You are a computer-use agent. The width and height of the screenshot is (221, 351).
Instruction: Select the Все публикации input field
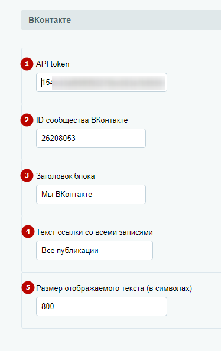pos(95,250)
